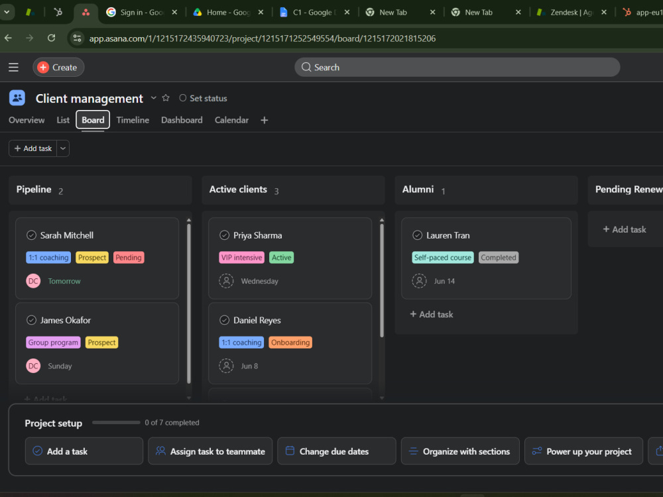The width and height of the screenshot is (663, 497).
Task: Click DC assignee avatar on Sarah Mitchell
Action: (x=33, y=281)
